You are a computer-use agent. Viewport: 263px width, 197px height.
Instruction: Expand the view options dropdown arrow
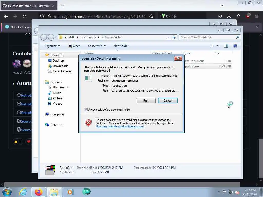click(217, 46)
